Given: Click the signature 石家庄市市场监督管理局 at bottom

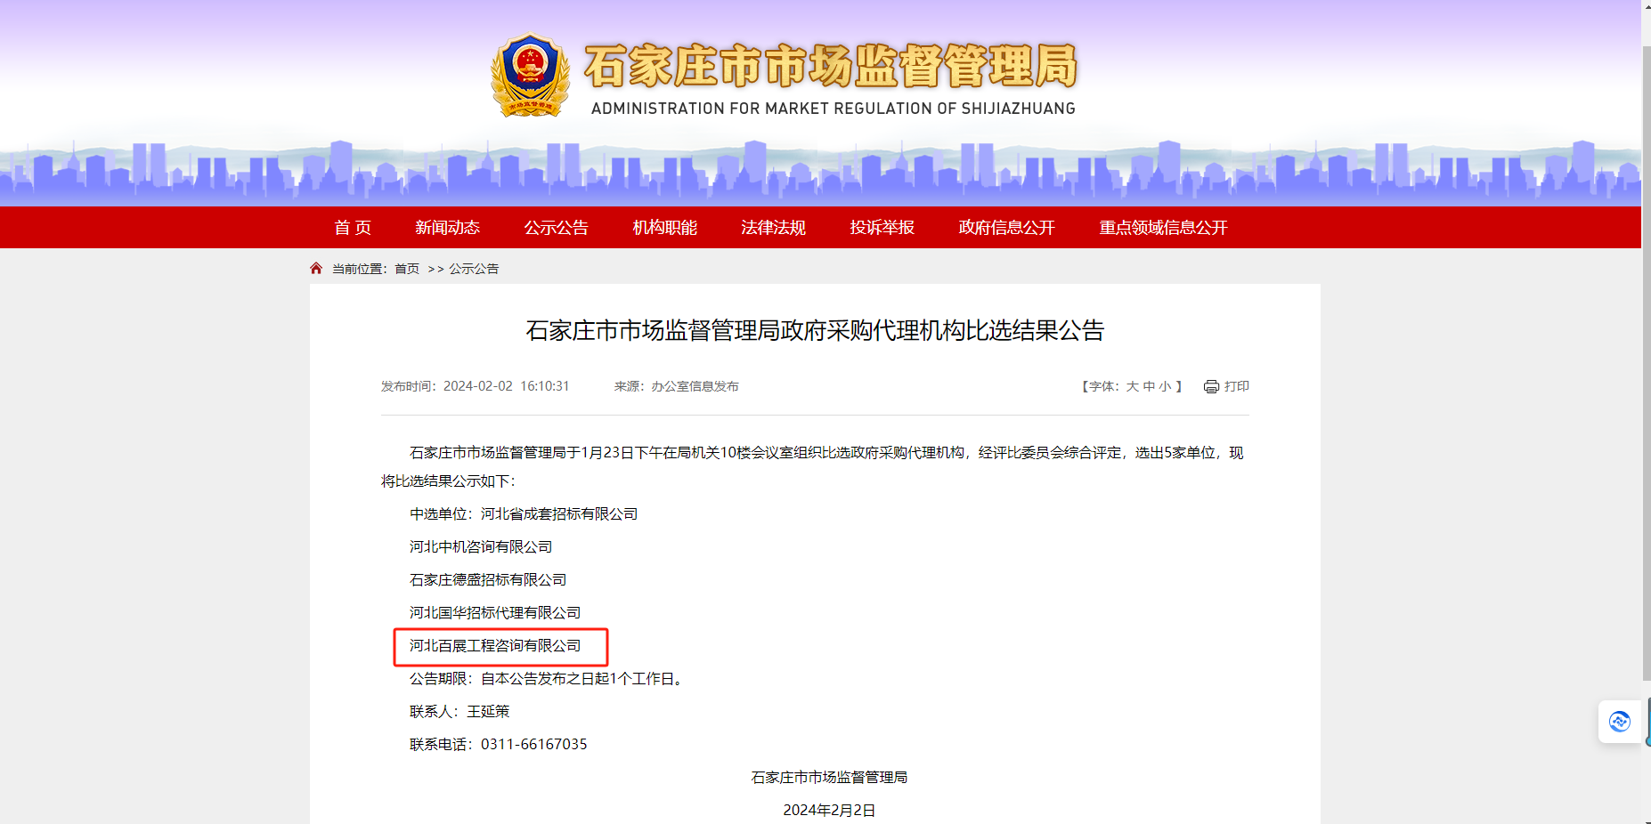Looking at the screenshot, I should (x=829, y=778).
